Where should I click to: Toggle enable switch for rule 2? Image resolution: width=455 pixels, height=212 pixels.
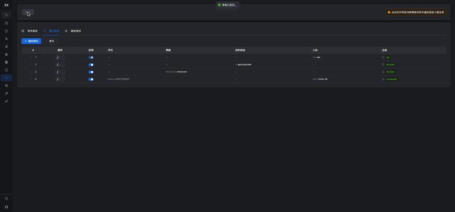click(x=91, y=65)
